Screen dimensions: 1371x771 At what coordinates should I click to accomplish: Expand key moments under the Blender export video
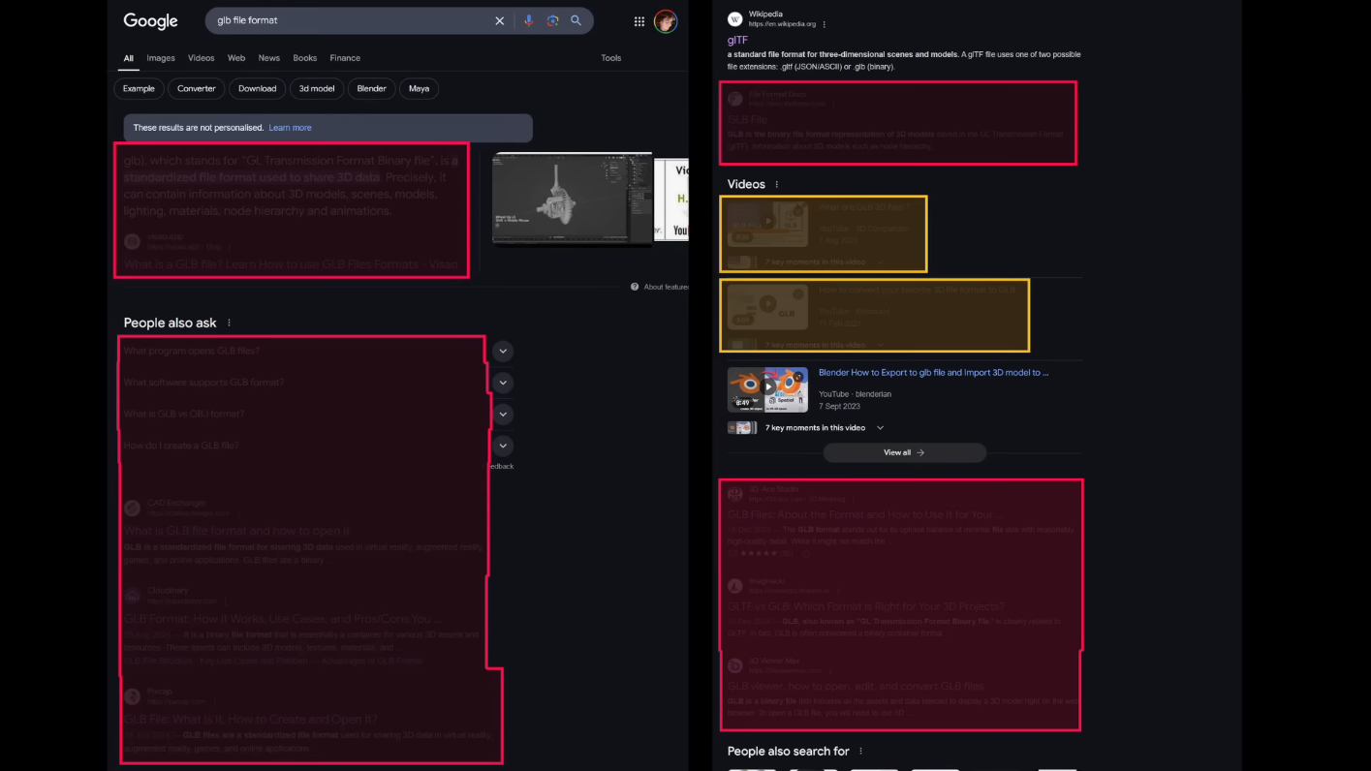coord(880,427)
